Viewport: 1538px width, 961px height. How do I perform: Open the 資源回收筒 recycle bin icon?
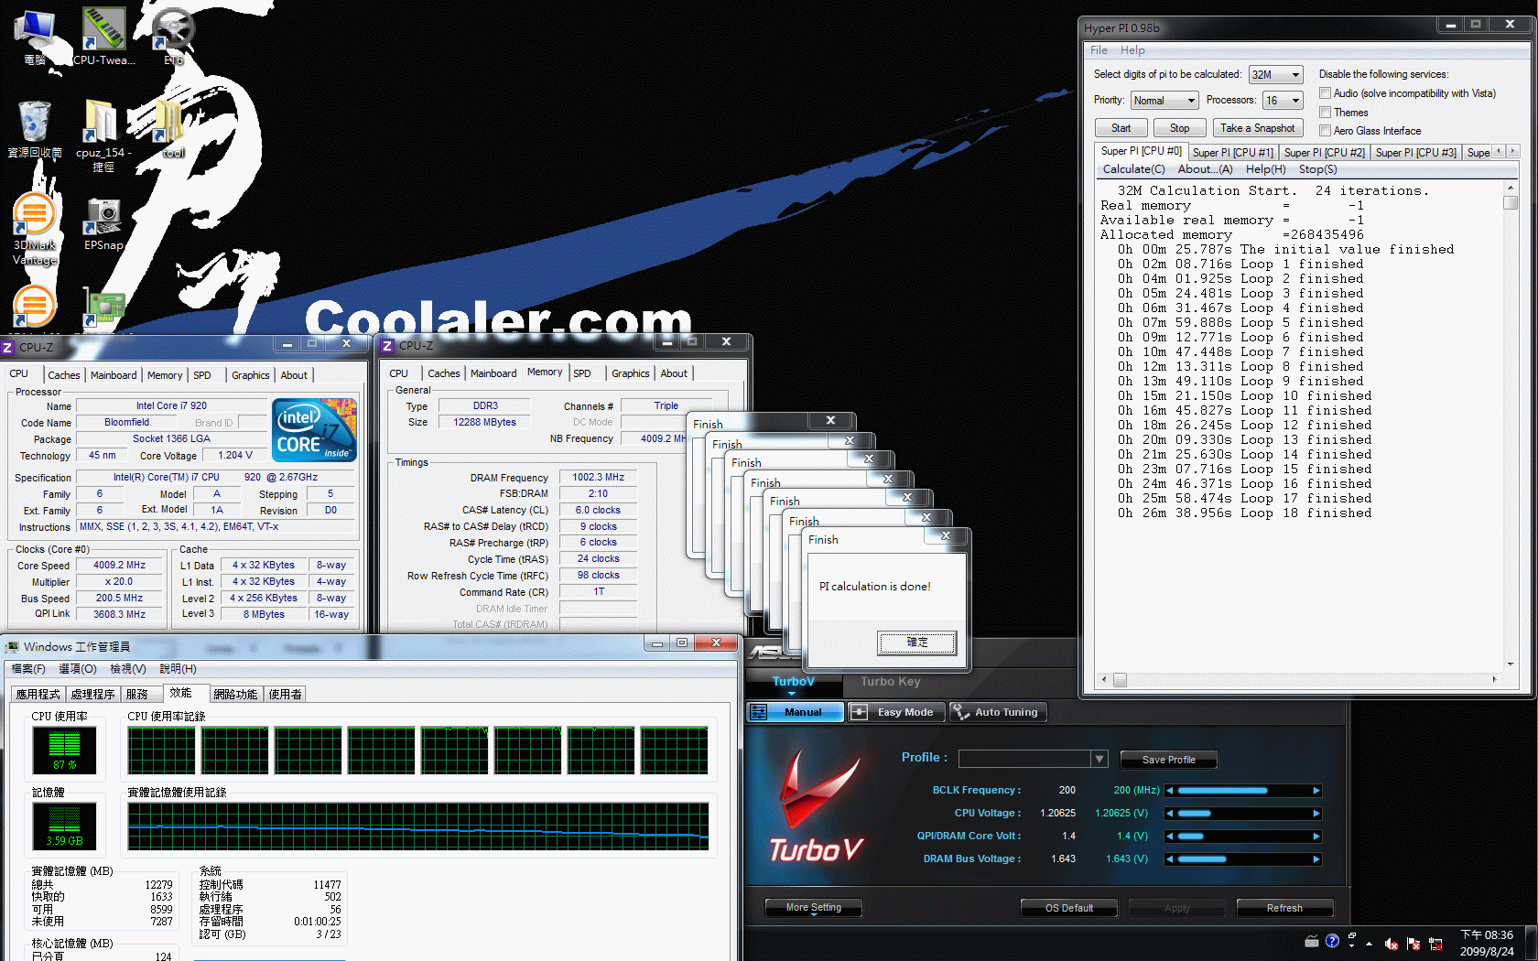[x=35, y=128]
